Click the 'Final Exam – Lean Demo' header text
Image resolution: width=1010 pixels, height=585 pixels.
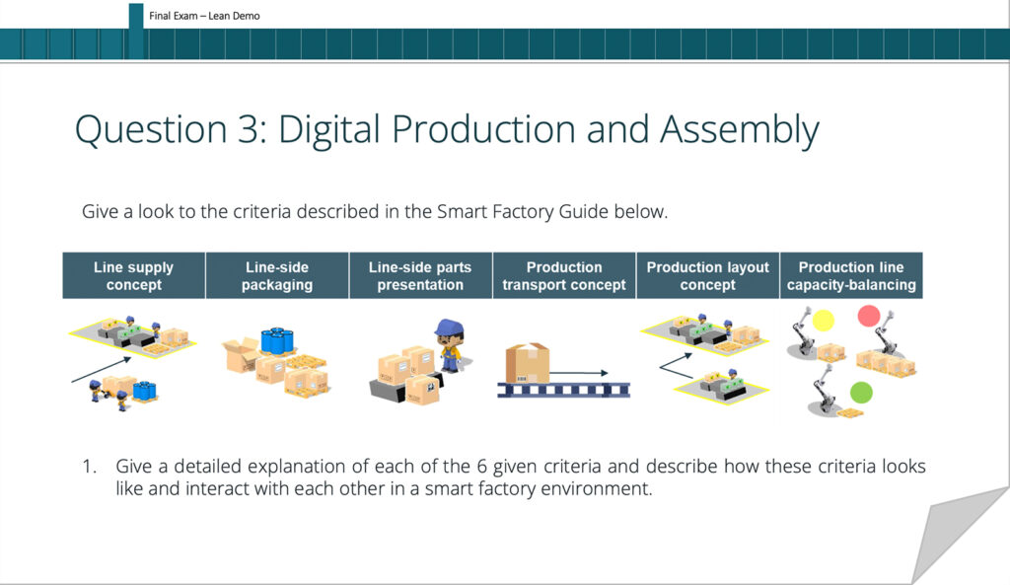click(x=204, y=16)
